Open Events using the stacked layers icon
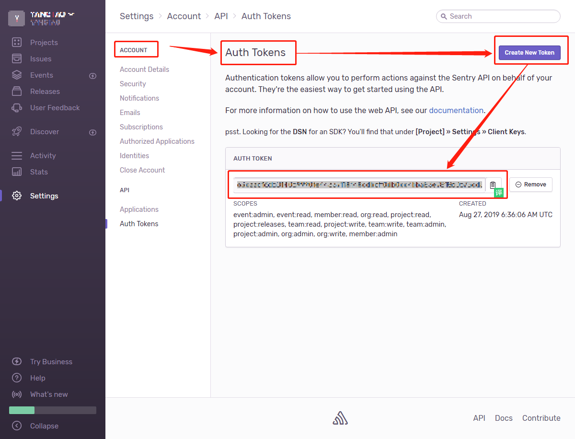575x439 pixels. point(17,75)
